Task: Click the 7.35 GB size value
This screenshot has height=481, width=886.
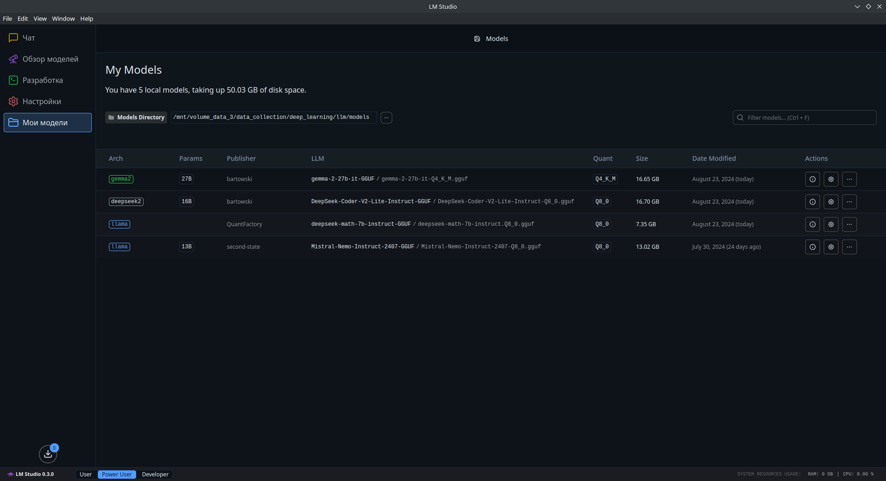Action: tap(646, 224)
